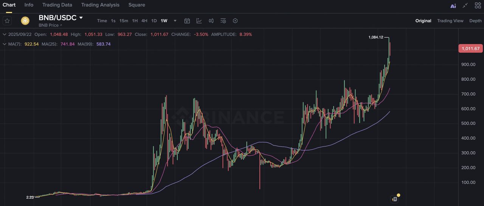The image size is (484, 206).
Task: Click the Open value 1,048.48
Action: point(59,34)
